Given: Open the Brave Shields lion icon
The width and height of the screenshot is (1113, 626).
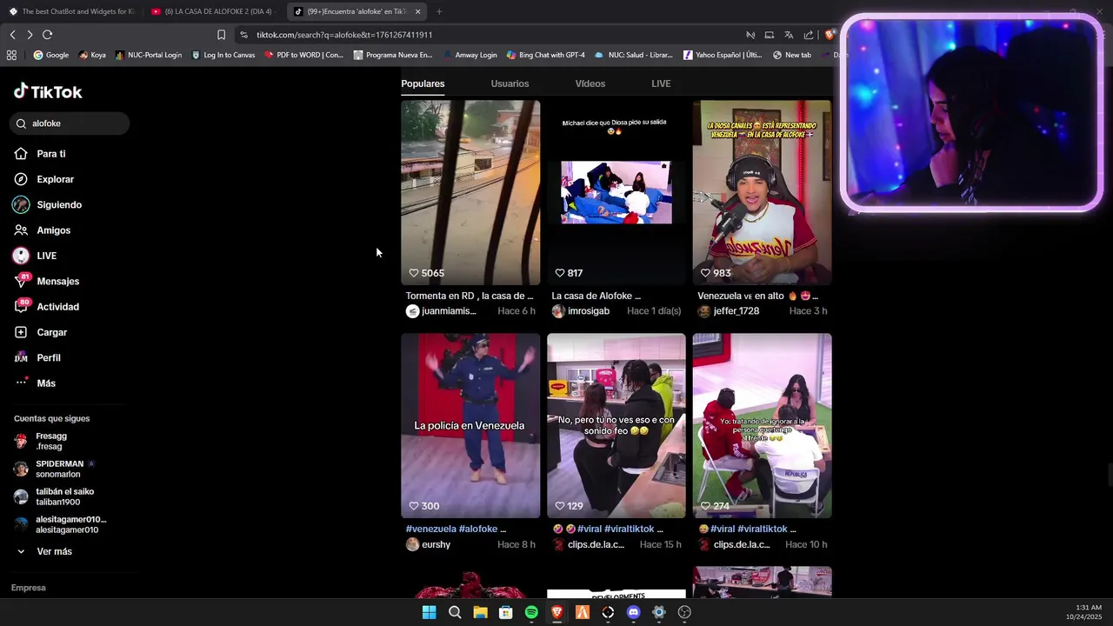Looking at the screenshot, I should 830,35.
